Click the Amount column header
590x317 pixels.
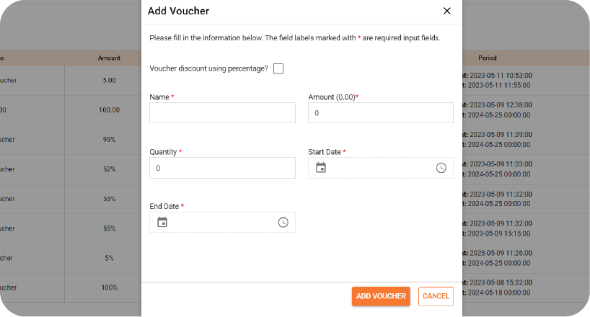(x=109, y=58)
